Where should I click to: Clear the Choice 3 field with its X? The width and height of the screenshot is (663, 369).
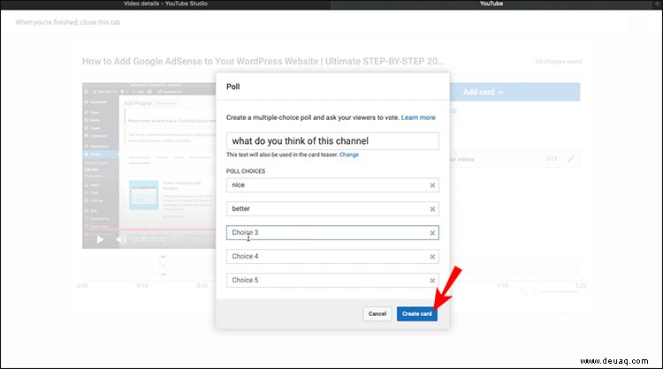point(432,233)
